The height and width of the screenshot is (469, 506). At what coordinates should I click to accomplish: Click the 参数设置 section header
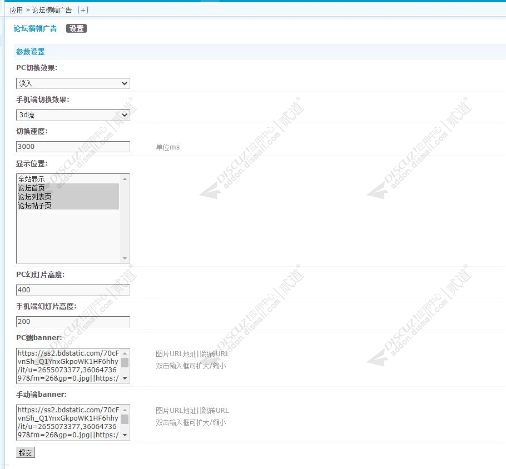[31, 52]
